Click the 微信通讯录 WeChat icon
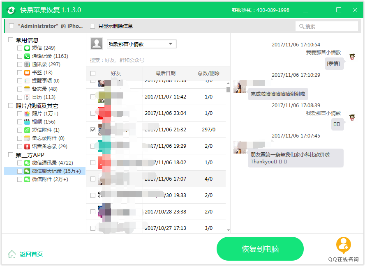This screenshot has width=365, height=266. (x=27, y=163)
